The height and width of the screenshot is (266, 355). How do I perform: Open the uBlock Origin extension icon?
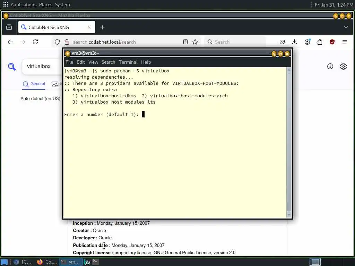tap(332, 42)
